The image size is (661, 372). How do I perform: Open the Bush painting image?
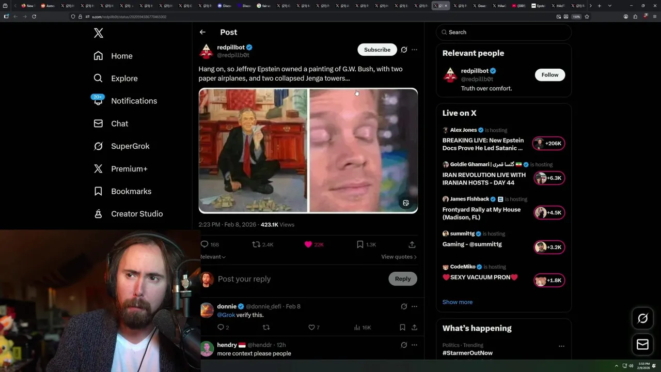253,150
